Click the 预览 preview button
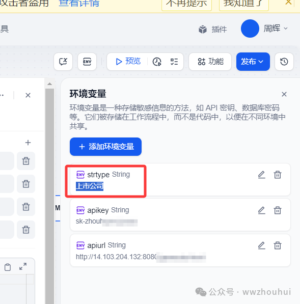Image resolution: width=300 pixels, height=304 pixels. [128, 62]
